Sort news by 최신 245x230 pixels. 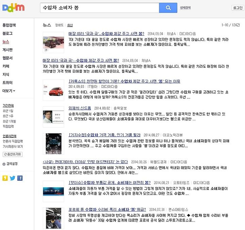70,25
